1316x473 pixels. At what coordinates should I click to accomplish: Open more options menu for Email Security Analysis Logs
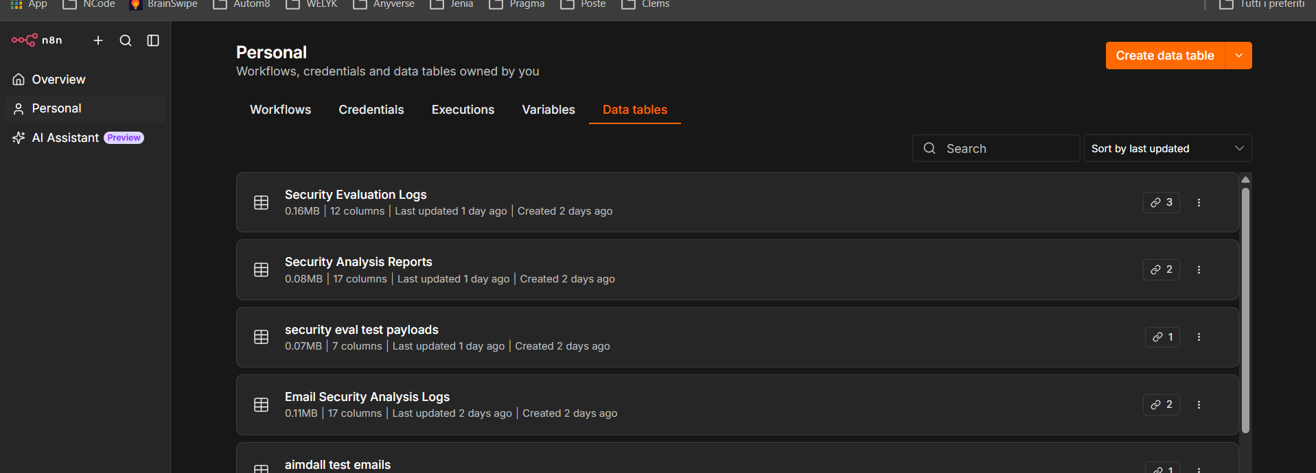click(1199, 404)
